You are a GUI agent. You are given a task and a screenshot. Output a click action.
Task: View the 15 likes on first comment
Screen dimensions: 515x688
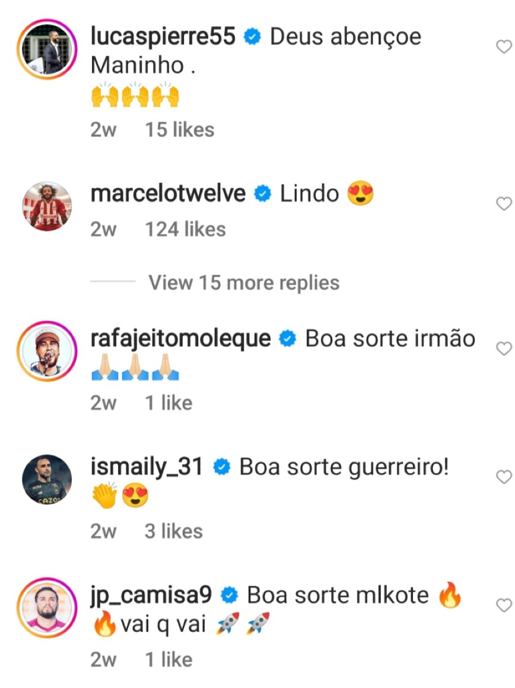pyautogui.click(x=180, y=129)
